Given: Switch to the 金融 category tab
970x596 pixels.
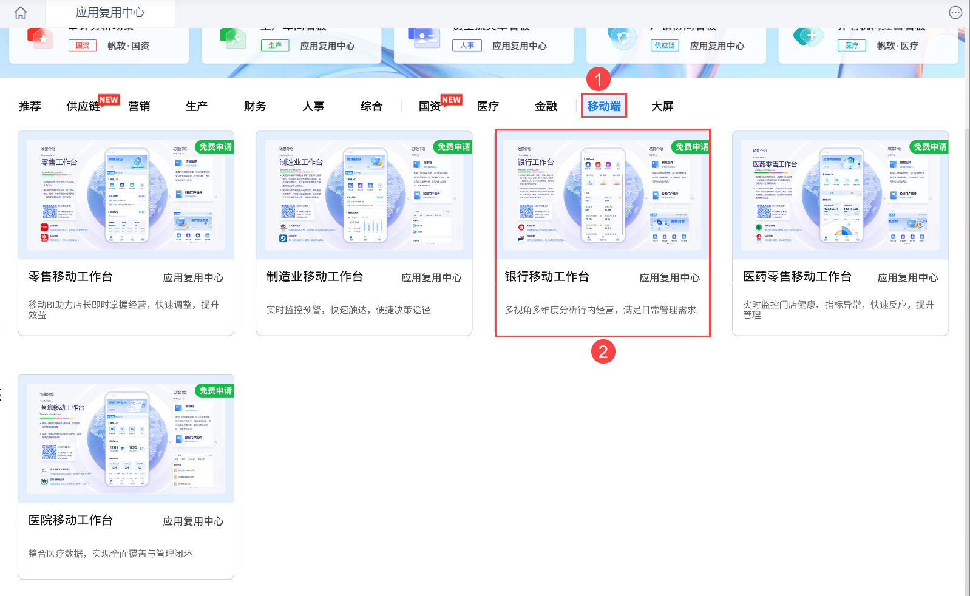Looking at the screenshot, I should coord(546,106).
